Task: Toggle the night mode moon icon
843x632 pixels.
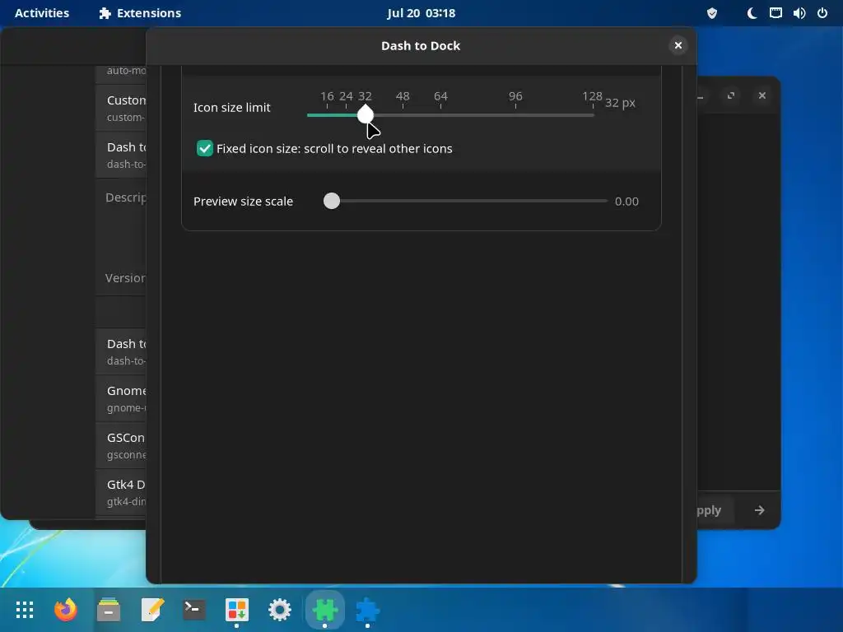Action: tap(752, 13)
